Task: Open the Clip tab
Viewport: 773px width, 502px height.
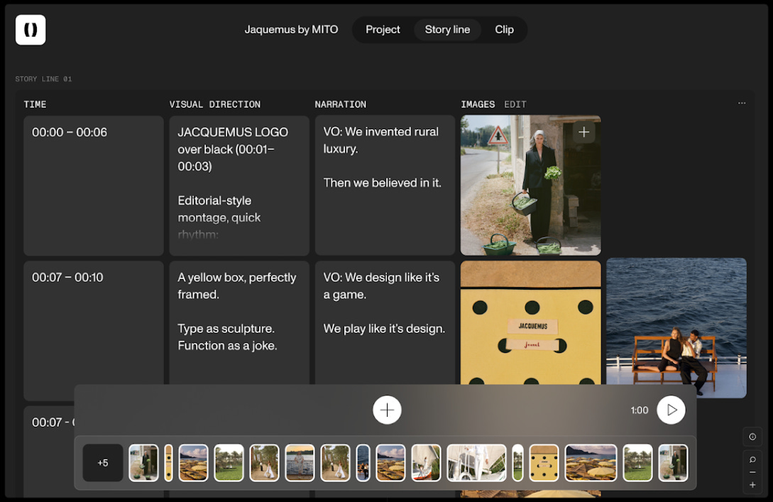Action: (x=504, y=30)
